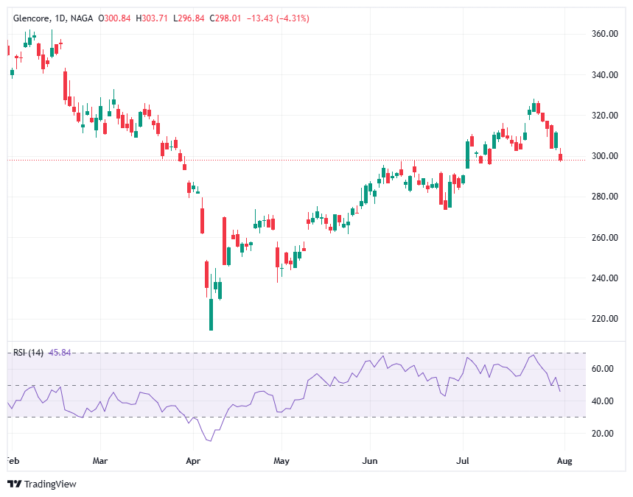Select the May label on time axis
Screen dimensions: 633x497
coord(281,462)
